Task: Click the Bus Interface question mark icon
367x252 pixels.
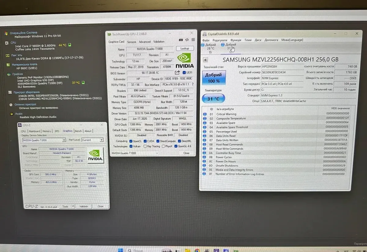Action: (192, 85)
